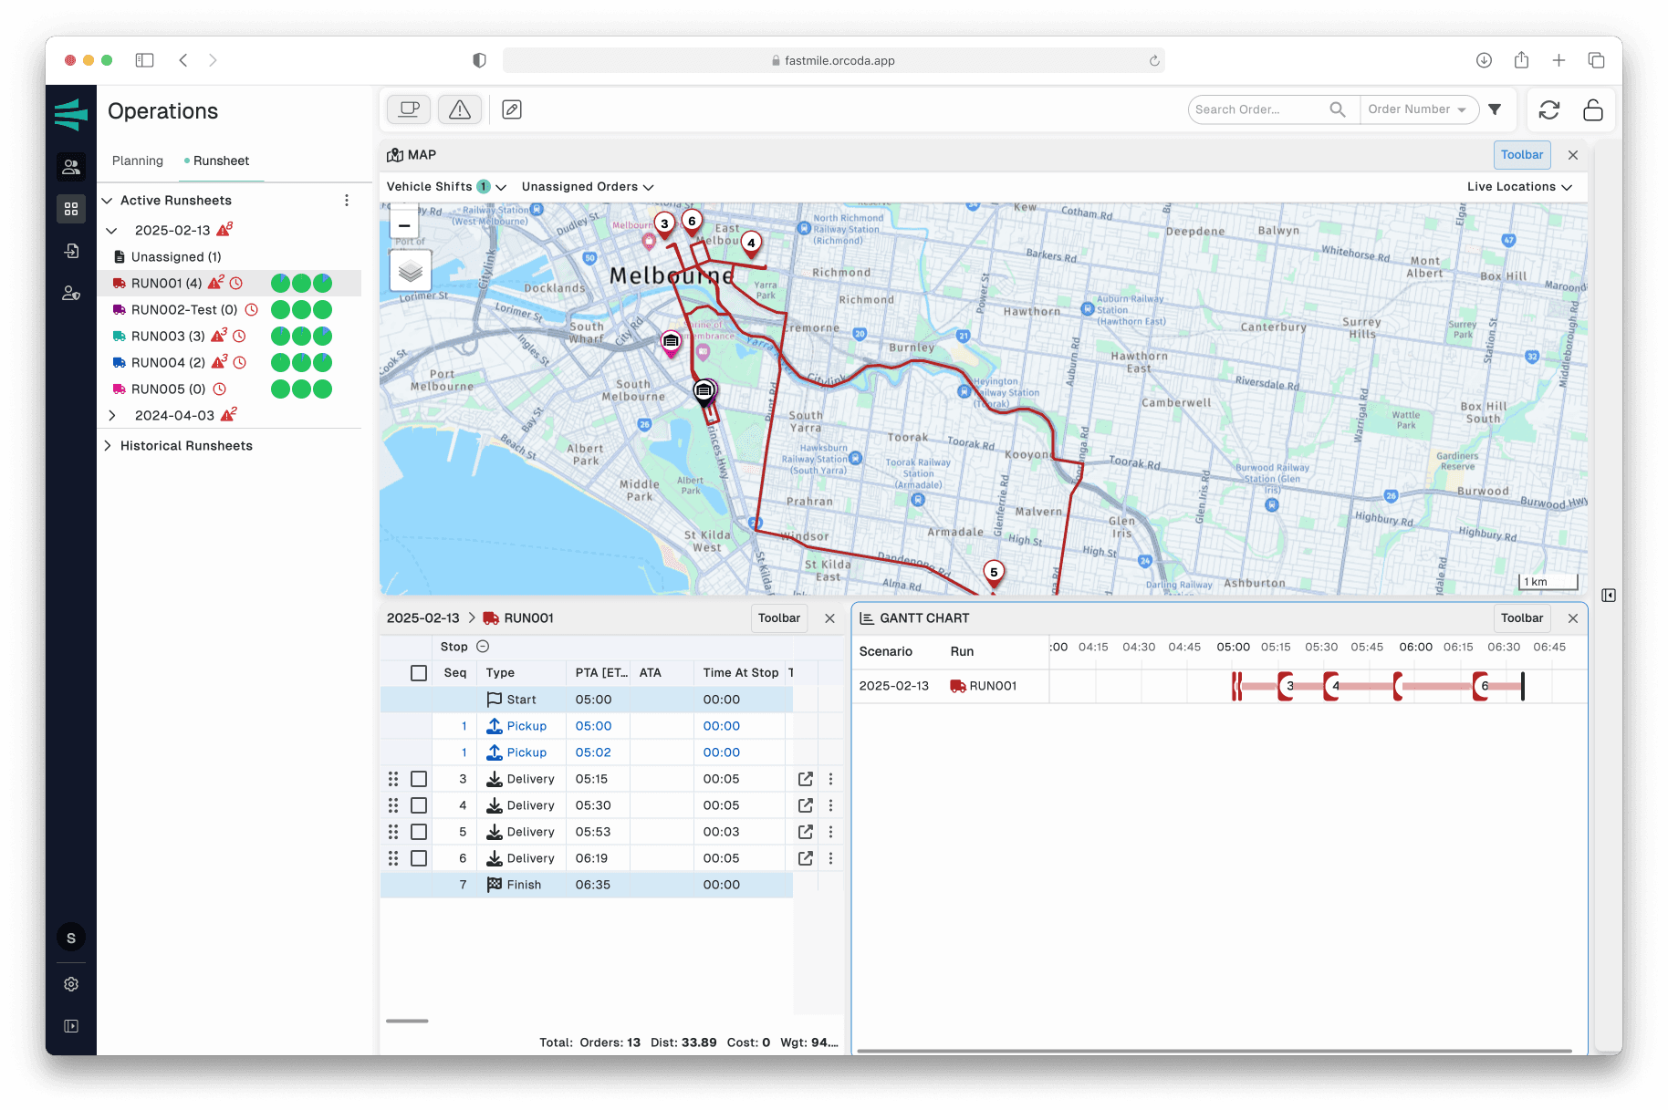Switch to the Planning tab

137,161
